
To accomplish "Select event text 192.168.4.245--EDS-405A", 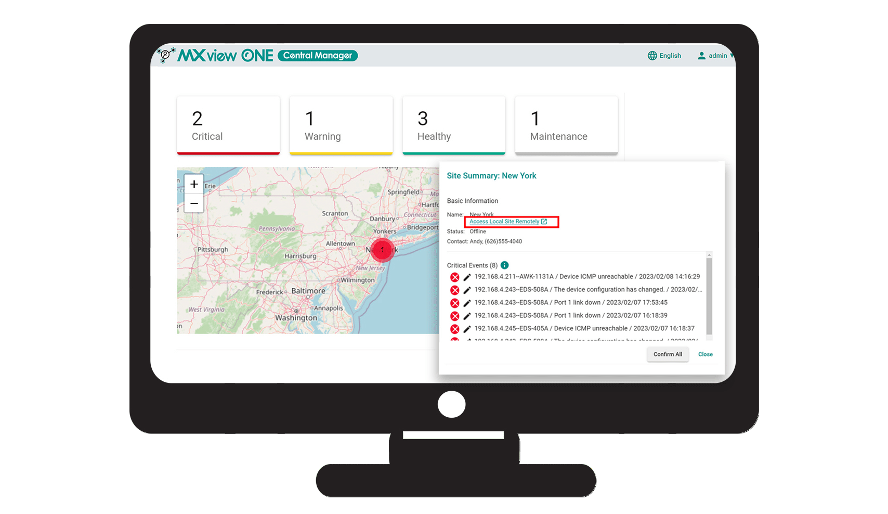I will click(511, 328).
